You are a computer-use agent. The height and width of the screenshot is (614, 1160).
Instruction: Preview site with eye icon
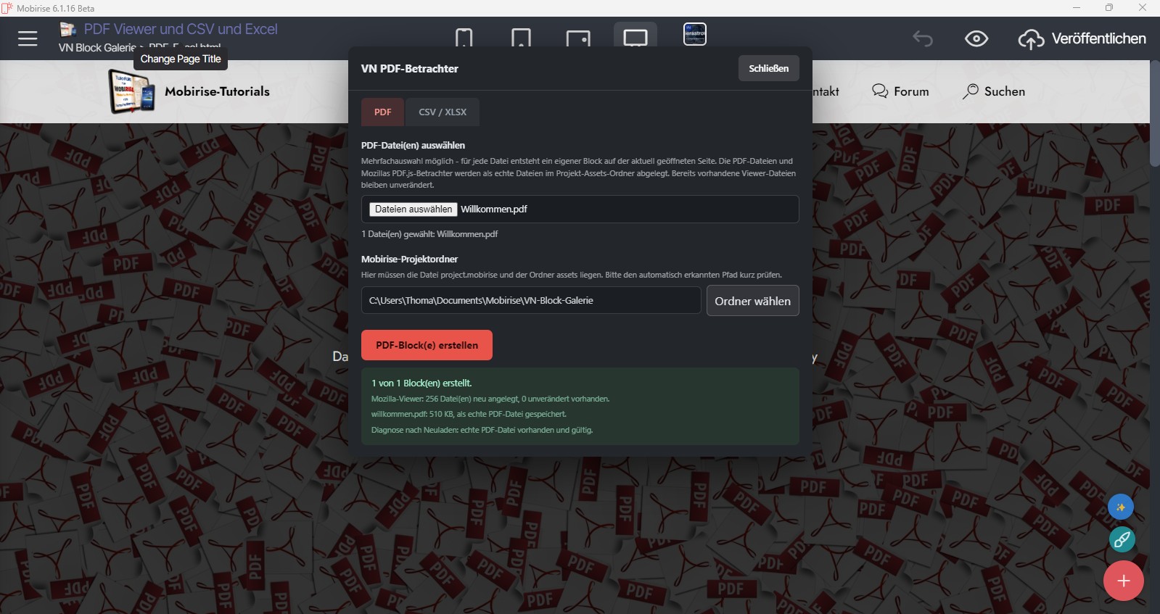(976, 38)
